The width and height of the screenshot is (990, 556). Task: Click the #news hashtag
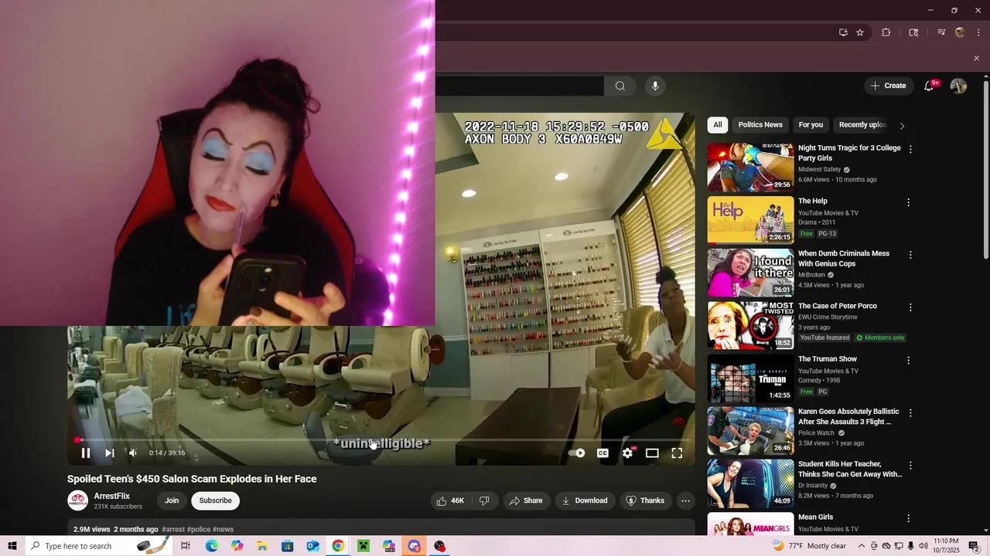click(223, 530)
